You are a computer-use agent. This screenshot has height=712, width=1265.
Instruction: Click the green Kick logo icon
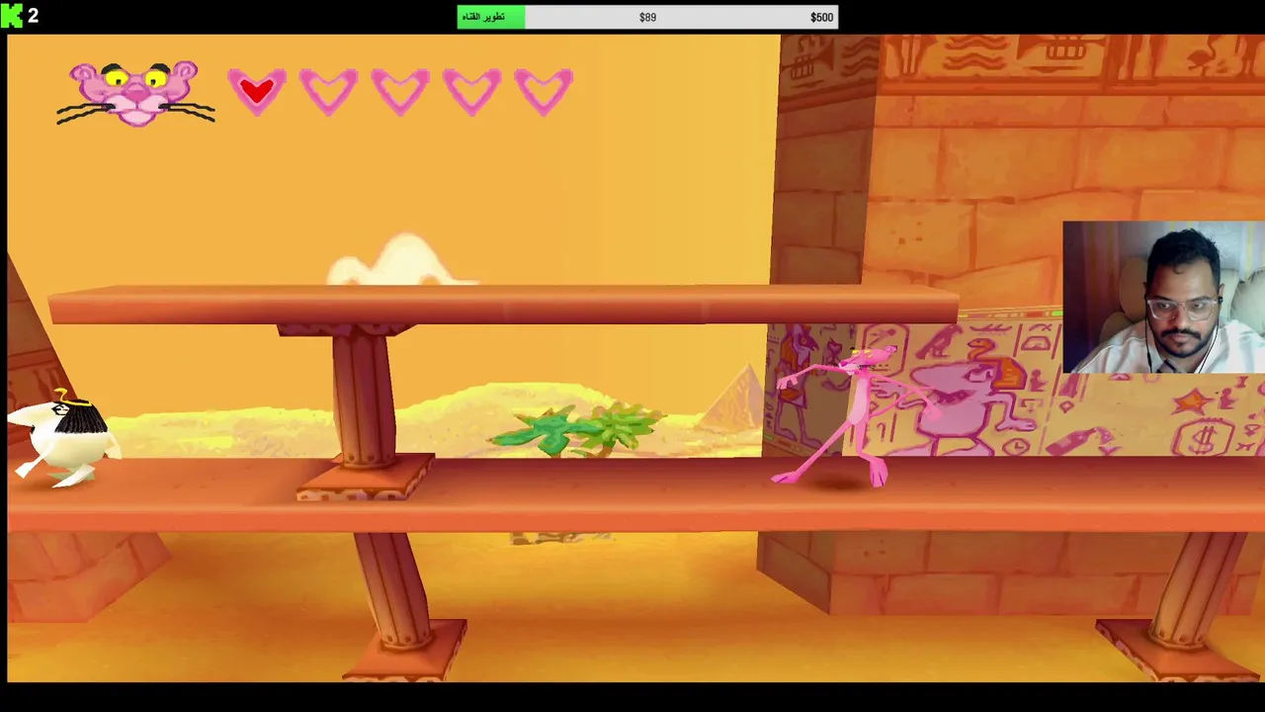[x=12, y=16]
